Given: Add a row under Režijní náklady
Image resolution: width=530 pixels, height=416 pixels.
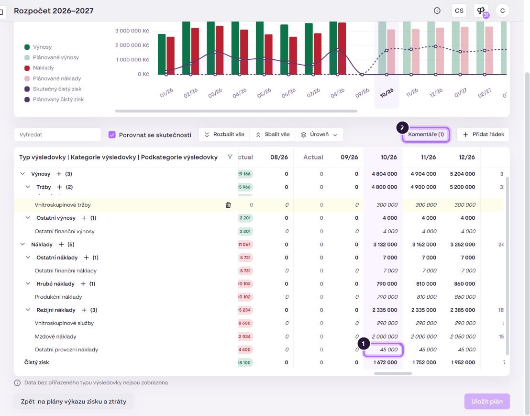Looking at the screenshot, I should coord(84,310).
